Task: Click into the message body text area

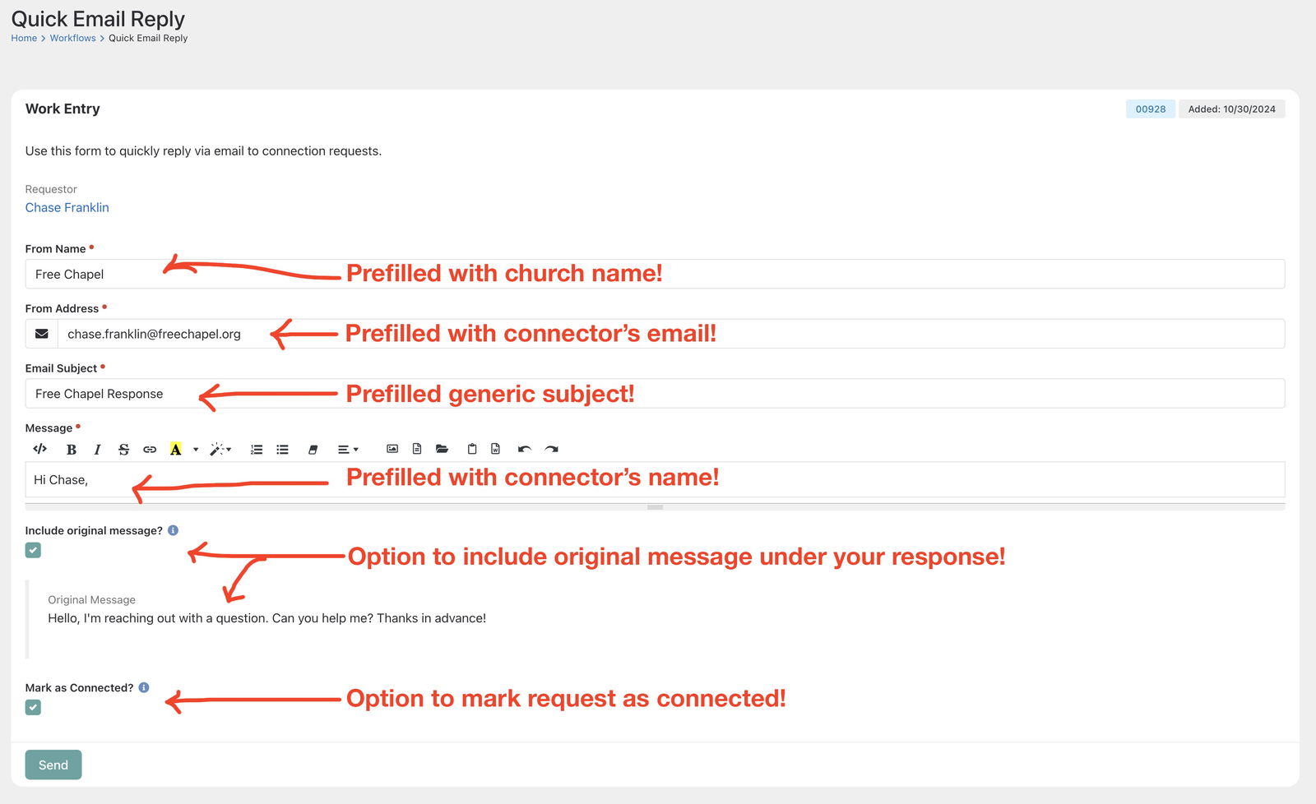Action: point(655,479)
